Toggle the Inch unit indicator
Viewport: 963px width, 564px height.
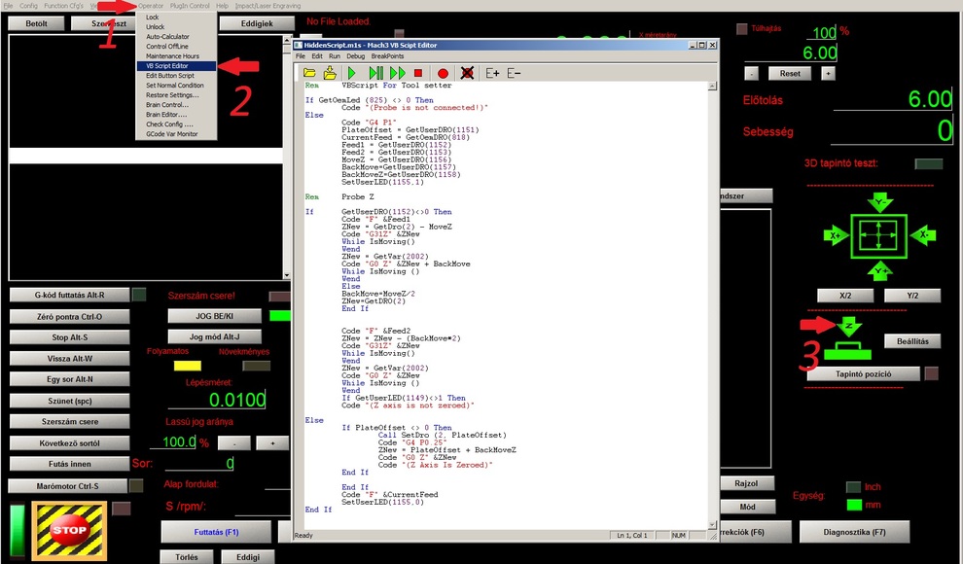tap(853, 486)
